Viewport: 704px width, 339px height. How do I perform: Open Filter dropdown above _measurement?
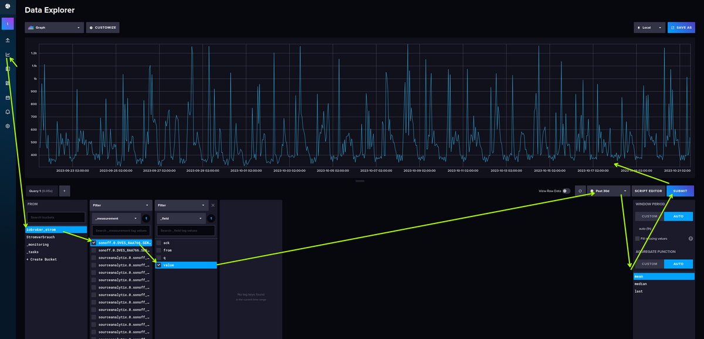[x=121, y=205]
